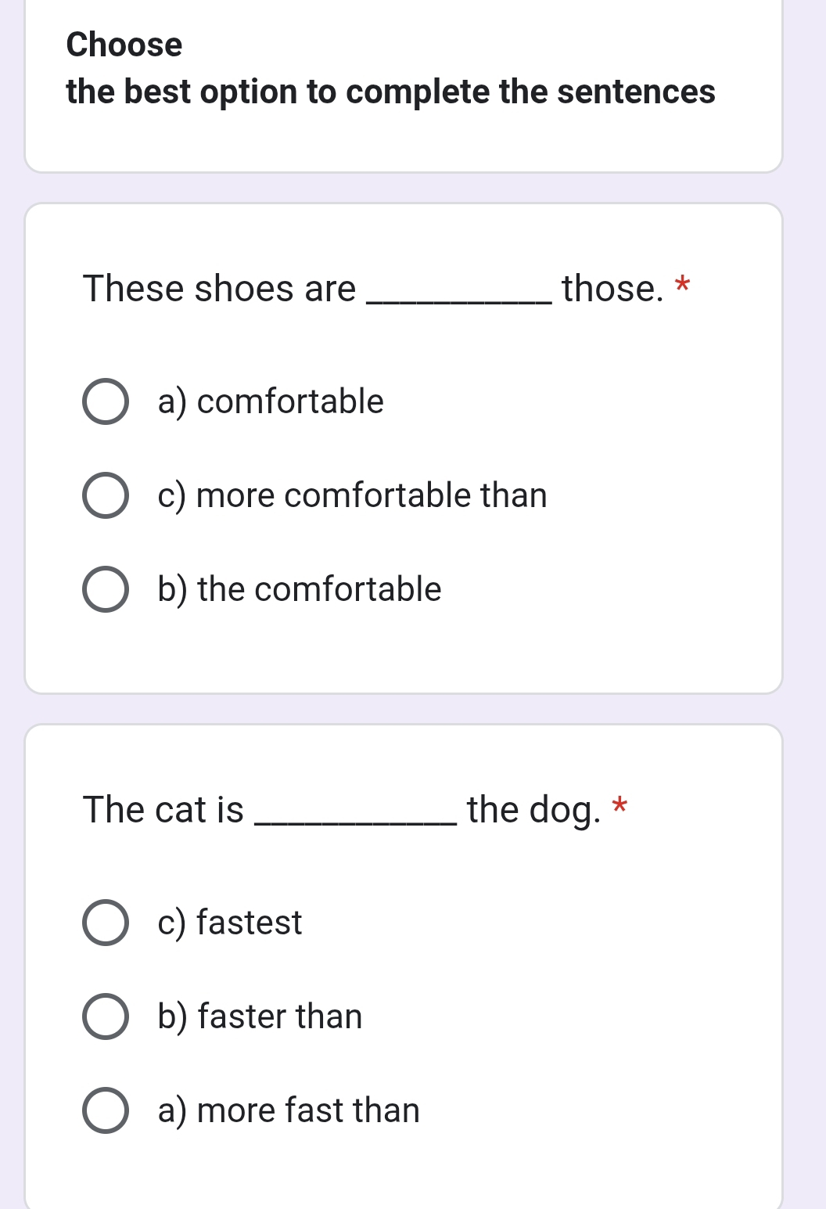Click the 'c) fastest' option label text
The width and height of the screenshot is (826, 1209).
229,923
